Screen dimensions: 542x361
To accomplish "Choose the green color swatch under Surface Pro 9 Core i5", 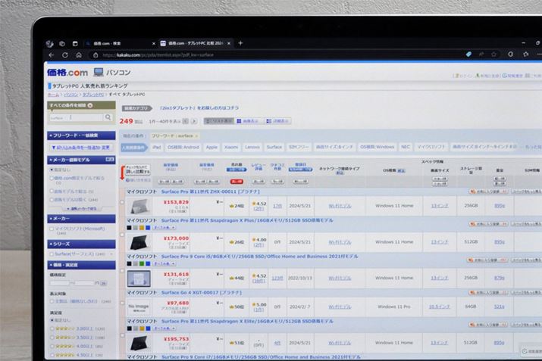I will tap(142, 263).
